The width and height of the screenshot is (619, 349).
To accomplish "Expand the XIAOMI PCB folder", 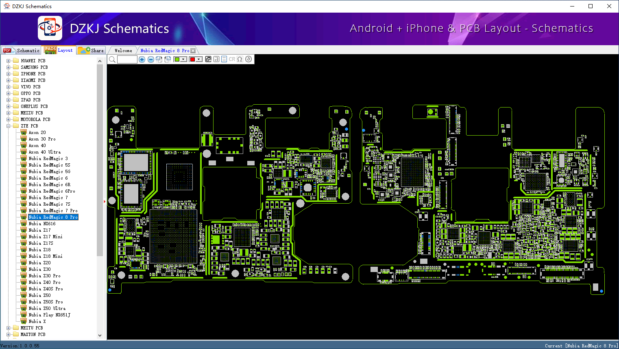I will point(8,80).
